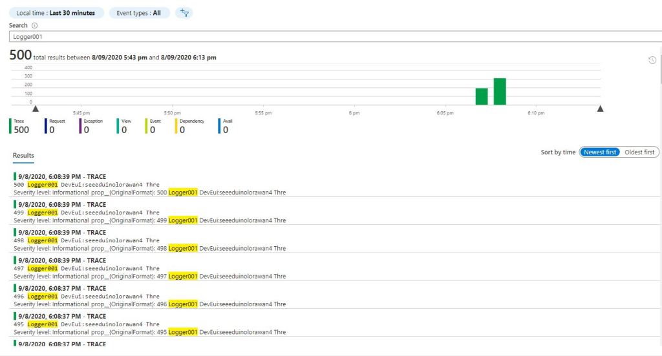Switch to the Results tab
The image size is (662, 356).
[x=23, y=156]
